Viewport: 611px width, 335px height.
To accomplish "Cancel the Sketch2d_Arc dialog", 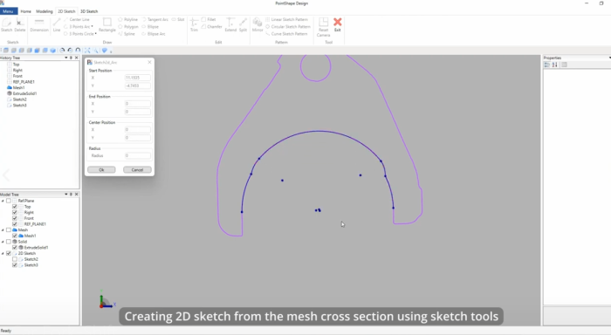I will pos(137,170).
